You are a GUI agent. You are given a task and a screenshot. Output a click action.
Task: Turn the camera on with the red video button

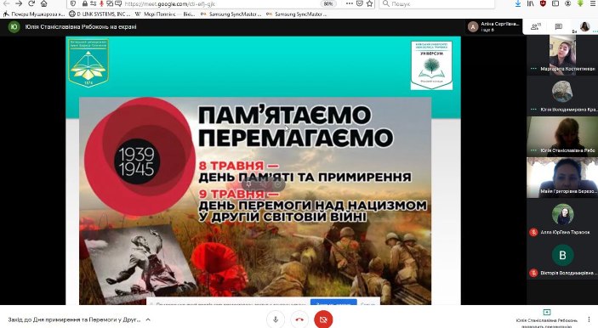323,320
